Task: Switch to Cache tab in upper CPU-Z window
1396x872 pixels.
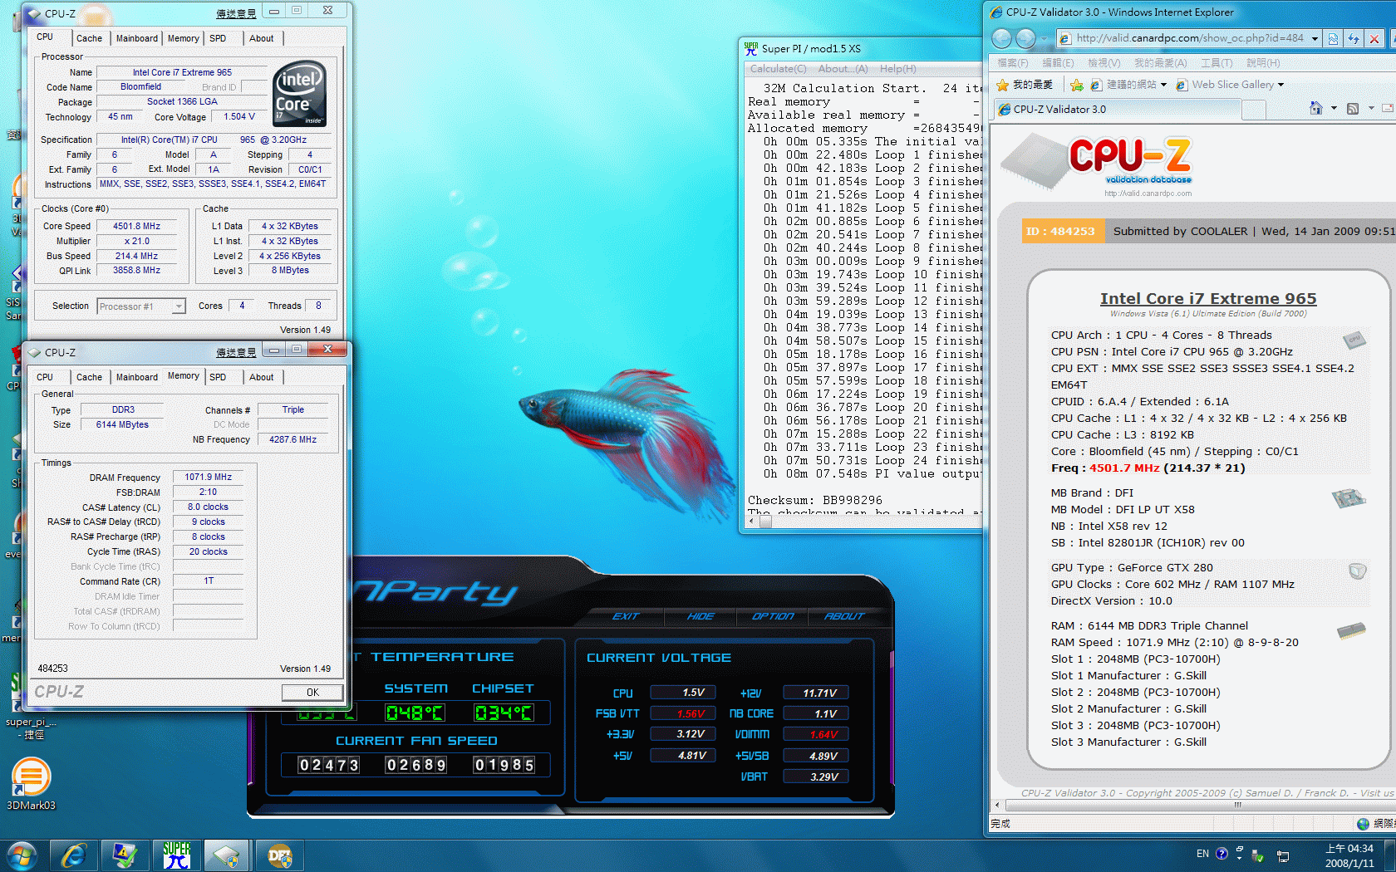Action: coord(89,38)
